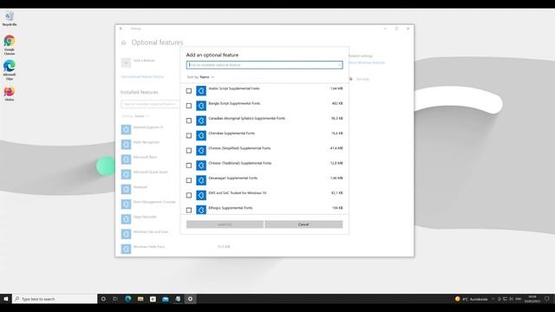Click the Settings gear in the taskbar
The image size is (555, 312).
(x=190, y=299)
